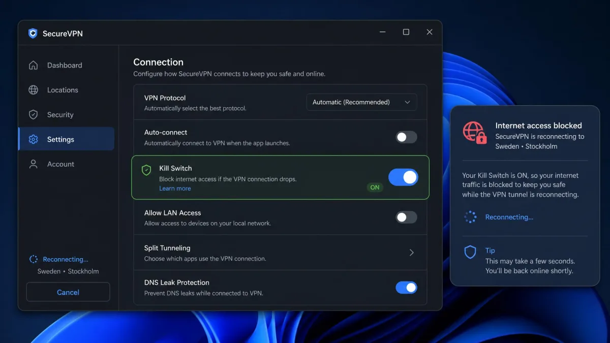Open the Account section

pyautogui.click(x=66, y=164)
